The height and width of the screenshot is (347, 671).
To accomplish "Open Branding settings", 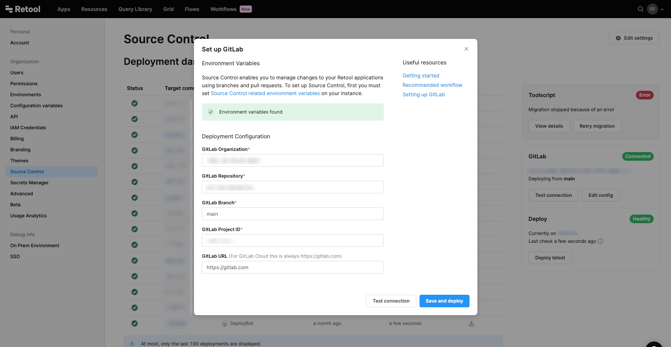I will pos(20,150).
